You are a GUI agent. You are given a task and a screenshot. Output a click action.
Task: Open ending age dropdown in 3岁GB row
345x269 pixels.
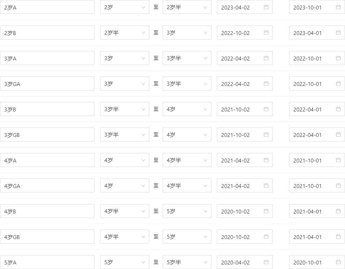click(187, 134)
